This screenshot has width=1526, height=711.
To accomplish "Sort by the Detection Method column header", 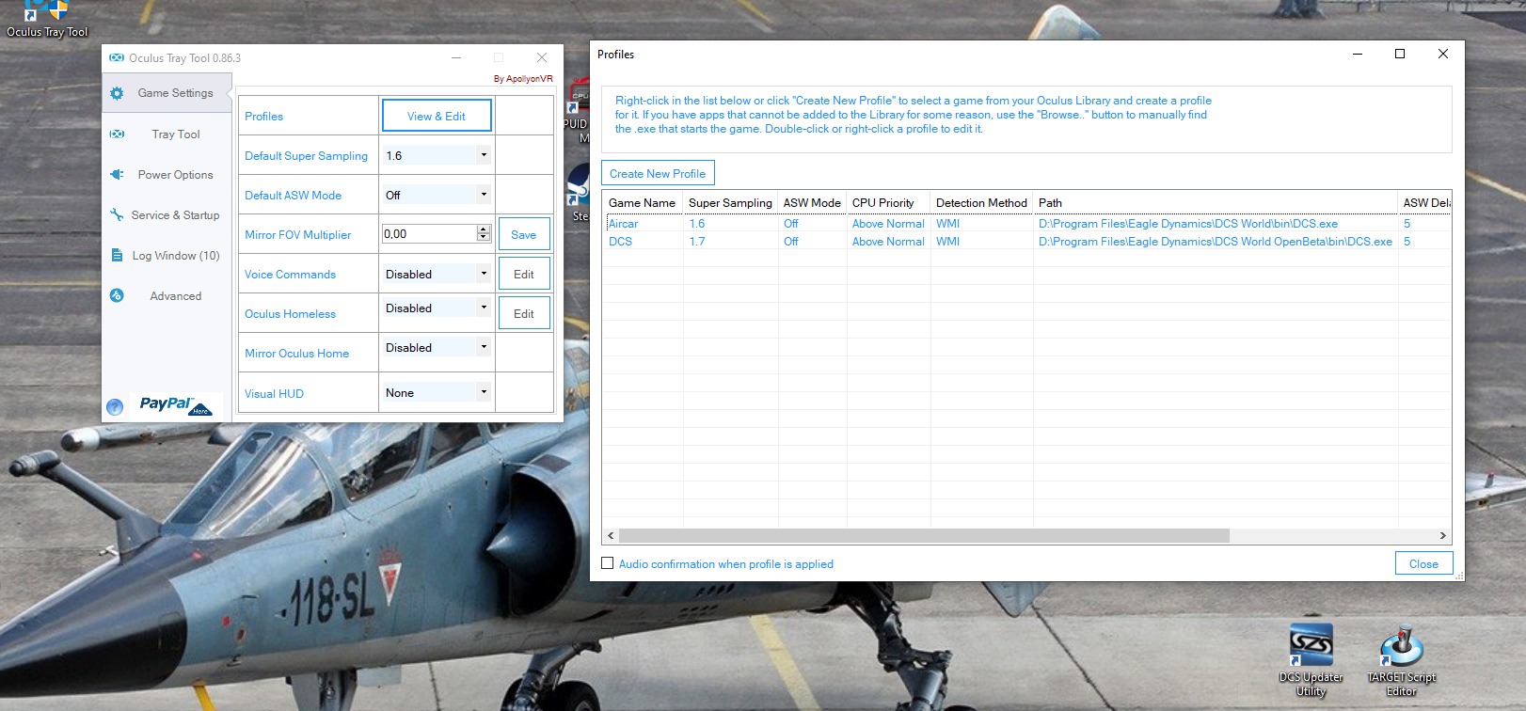I will pos(981,202).
